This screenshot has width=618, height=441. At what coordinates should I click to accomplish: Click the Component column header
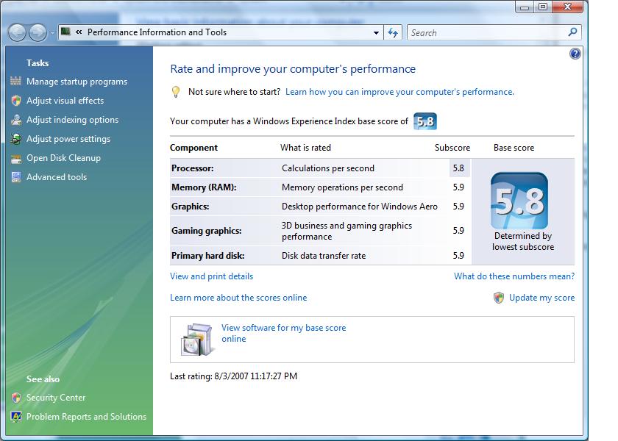click(193, 148)
